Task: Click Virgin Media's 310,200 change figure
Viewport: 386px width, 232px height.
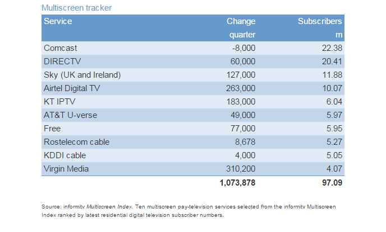Action: tap(241, 169)
